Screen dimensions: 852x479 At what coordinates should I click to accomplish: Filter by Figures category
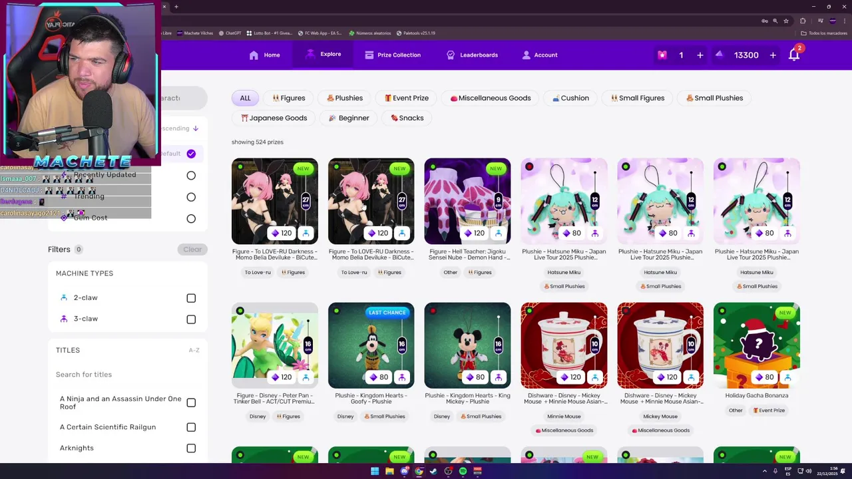tap(289, 98)
